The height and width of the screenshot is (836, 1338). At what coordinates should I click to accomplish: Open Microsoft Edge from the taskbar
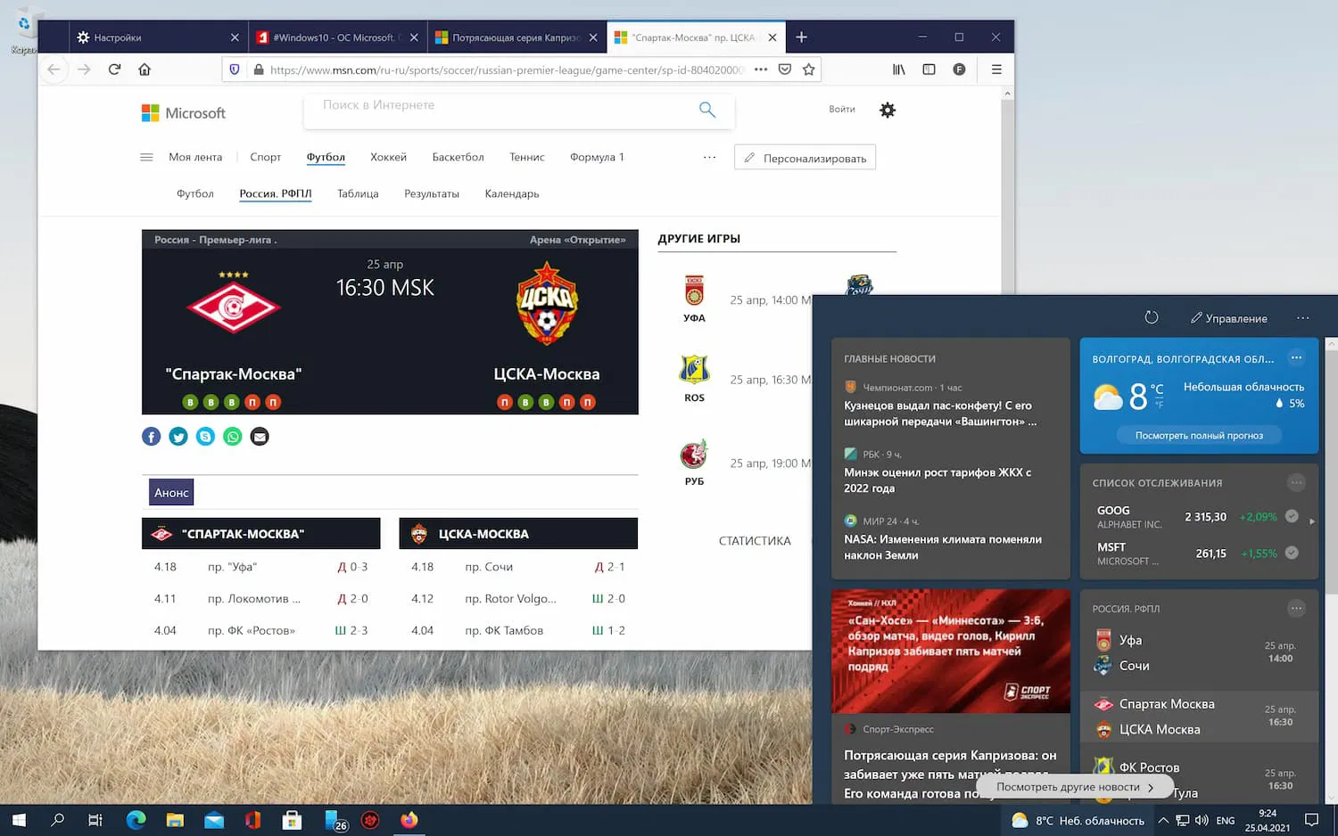click(136, 820)
